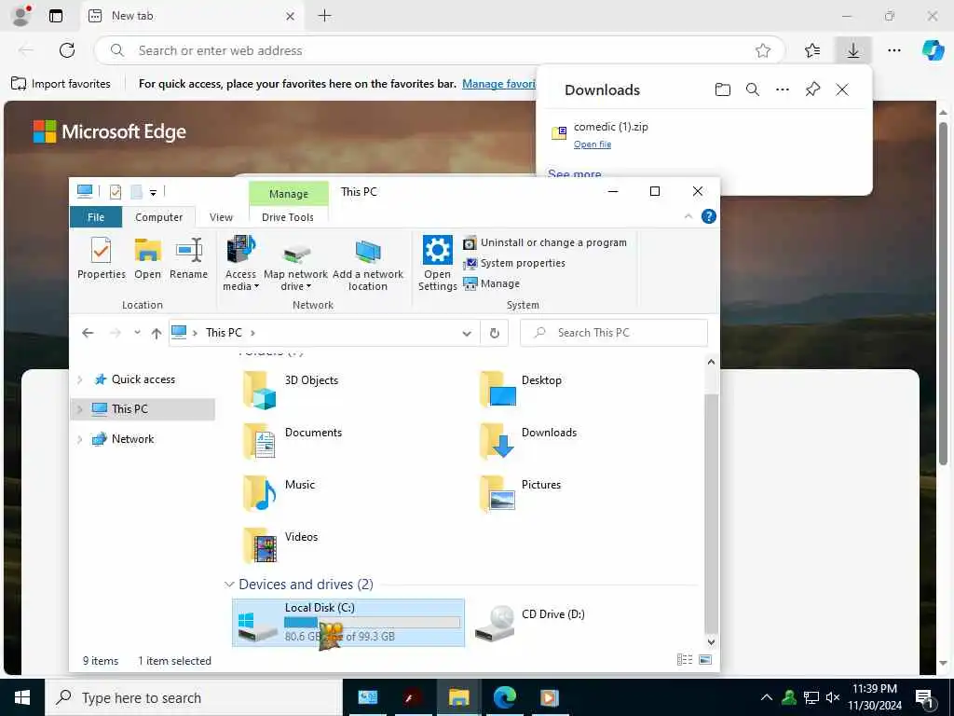
Task: Select the Desktop folder
Action: point(521,389)
